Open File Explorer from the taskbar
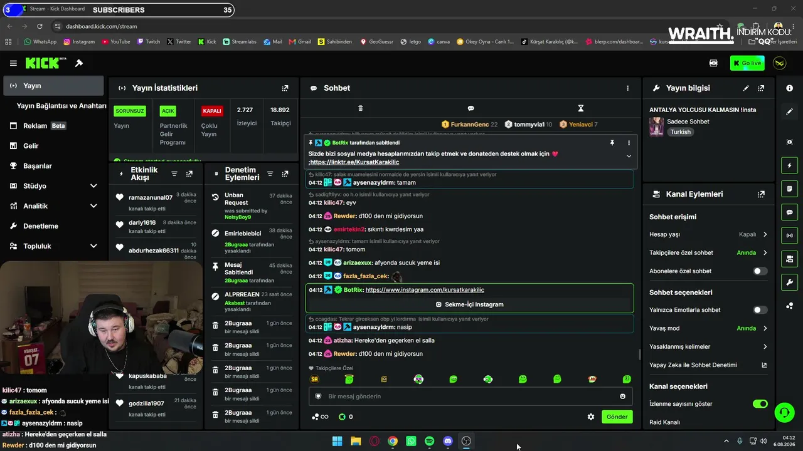Image resolution: width=803 pixels, height=451 pixels. pos(356,441)
